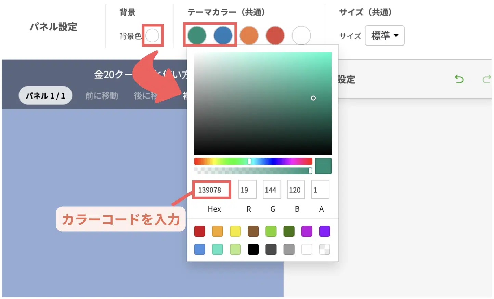Pick the transparent checkered preset swatch
494x299 pixels.
click(x=325, y=249)
